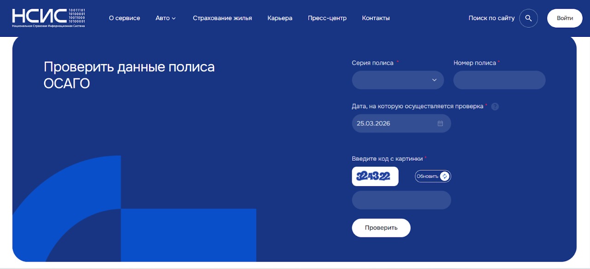Image resolution: width=590 pixels, height=269 pixels.
Task: Select Страхование жилья in the navigation
Action: [x=223, y=18]
